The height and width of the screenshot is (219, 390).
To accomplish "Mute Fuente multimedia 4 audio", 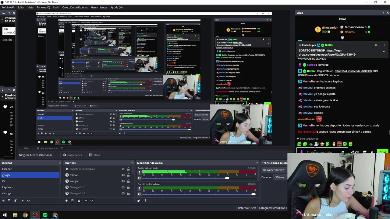I will coord(140,194).
